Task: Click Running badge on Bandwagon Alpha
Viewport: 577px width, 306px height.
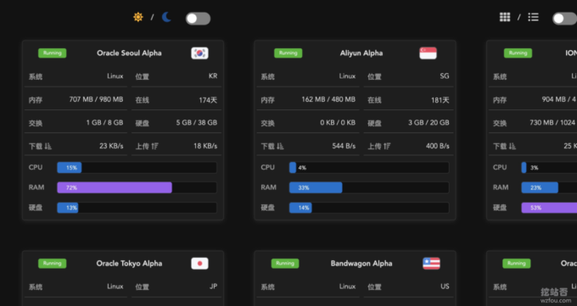Action: click(x=285, y=264)
